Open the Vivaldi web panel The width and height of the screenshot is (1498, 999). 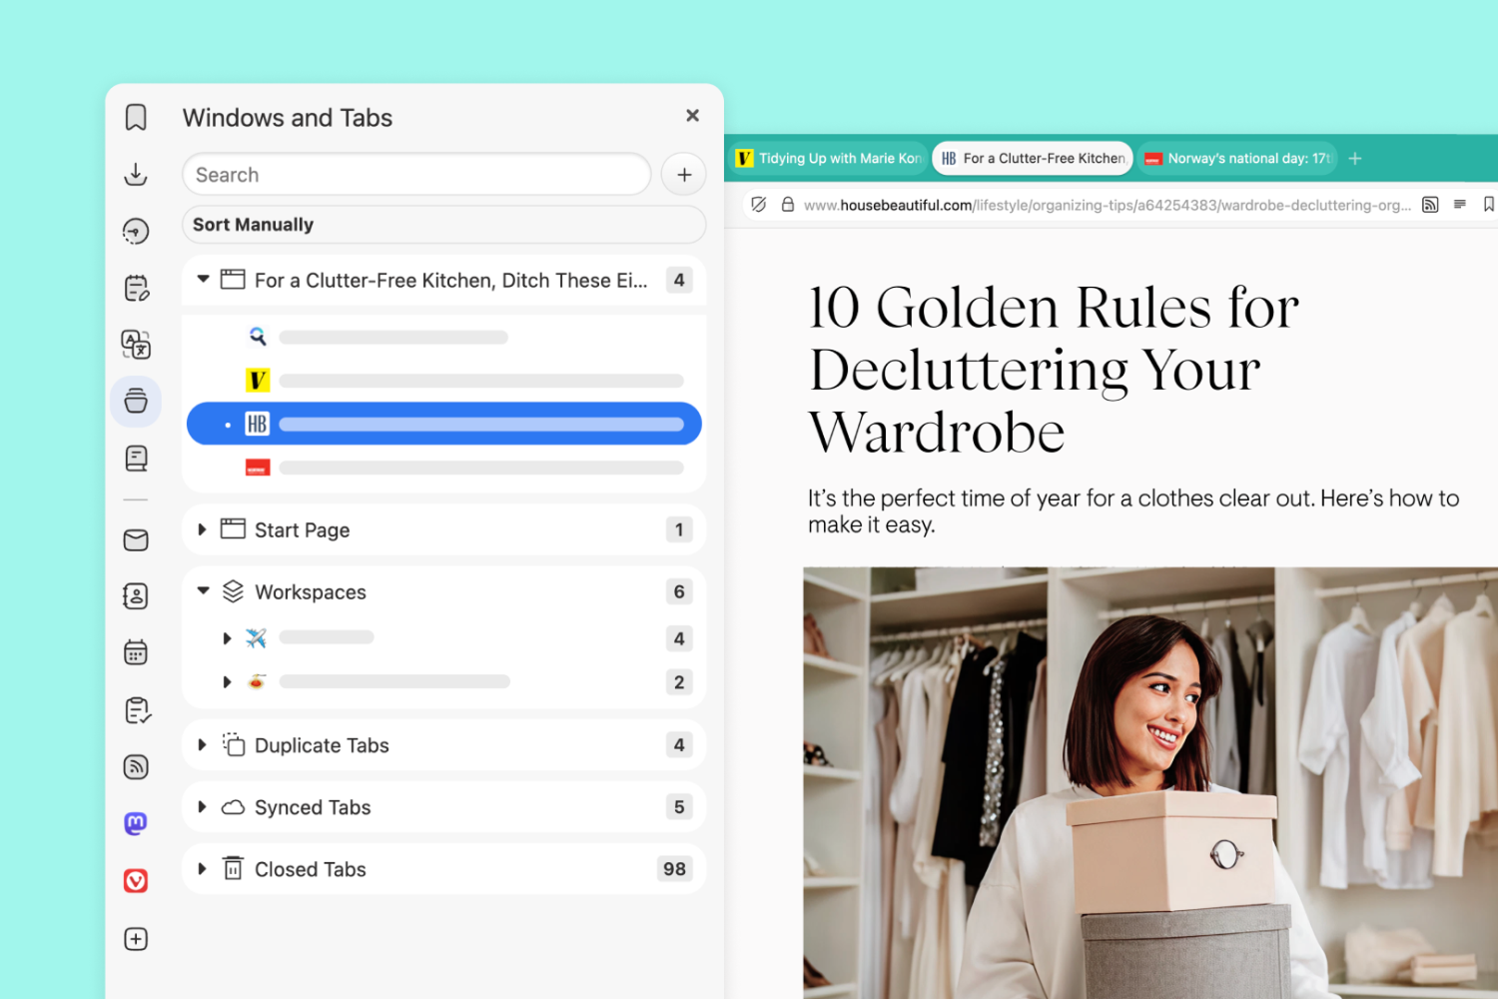point(136,880)
